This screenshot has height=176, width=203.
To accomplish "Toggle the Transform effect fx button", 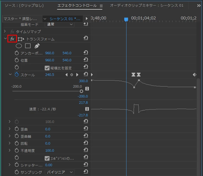I will (x=12, y=39).
